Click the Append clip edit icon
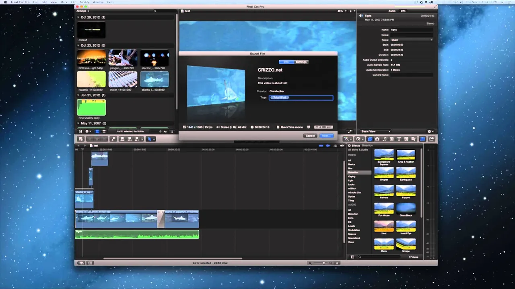 (137, 139)
